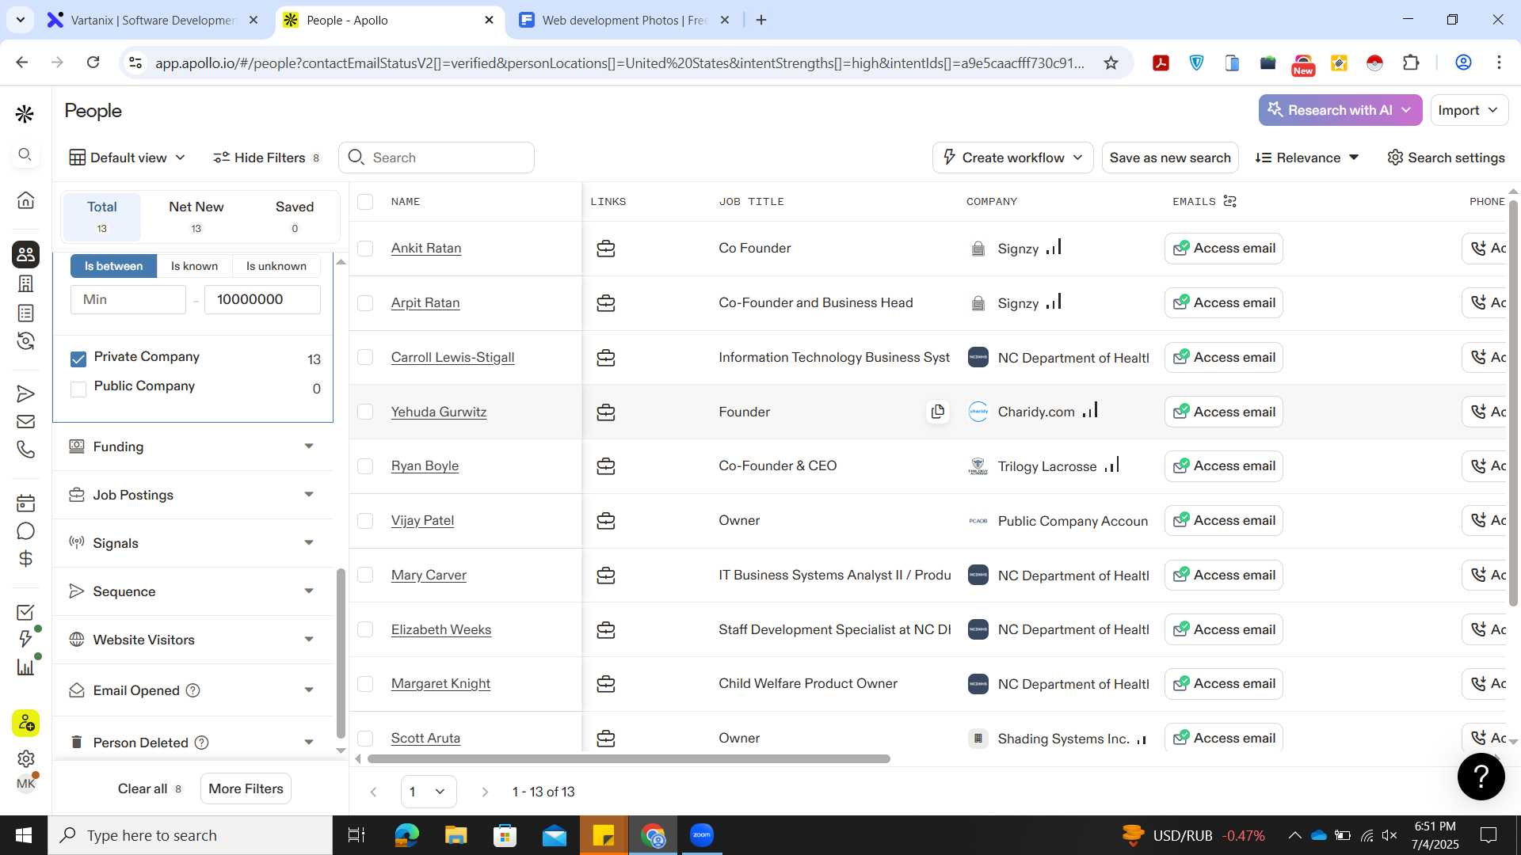The height and width of the screenshot is (855, 1521).
Task: Click the Emails column settings icon
Action: [1229, 201]
